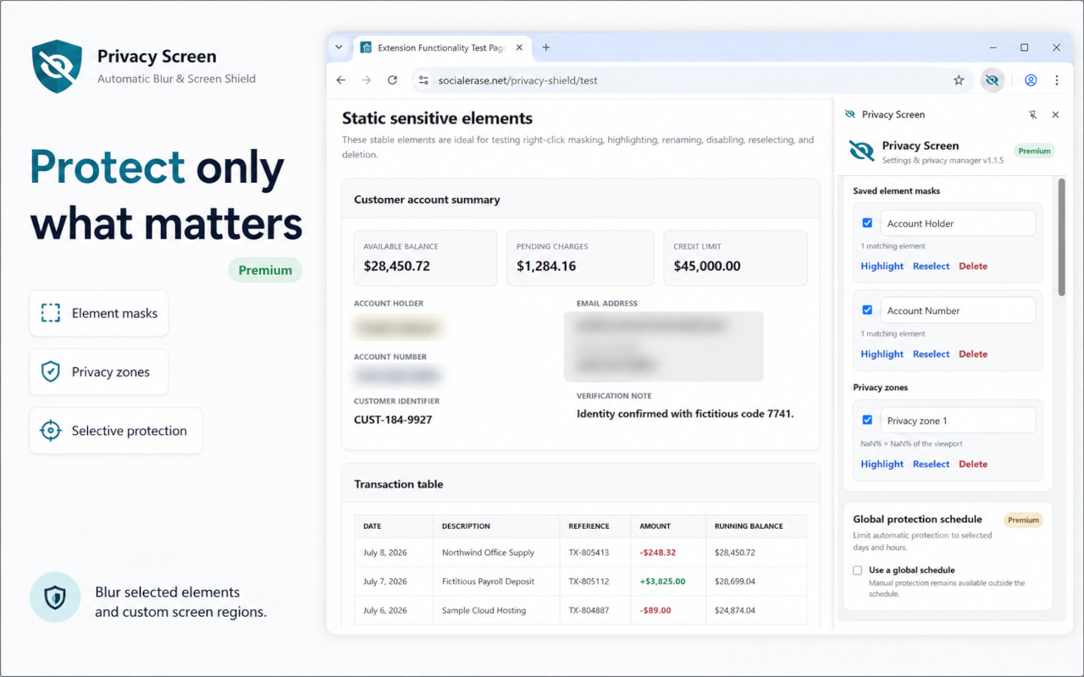Go back using the browser back arrow
This screenshot has width=1084, height=677.
341,80
